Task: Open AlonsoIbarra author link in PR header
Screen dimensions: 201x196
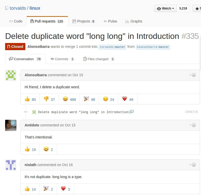Action: click(x=38, y=47)
